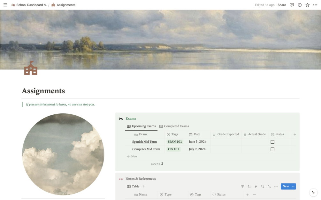Open the comments icon

tap(292, 5)
